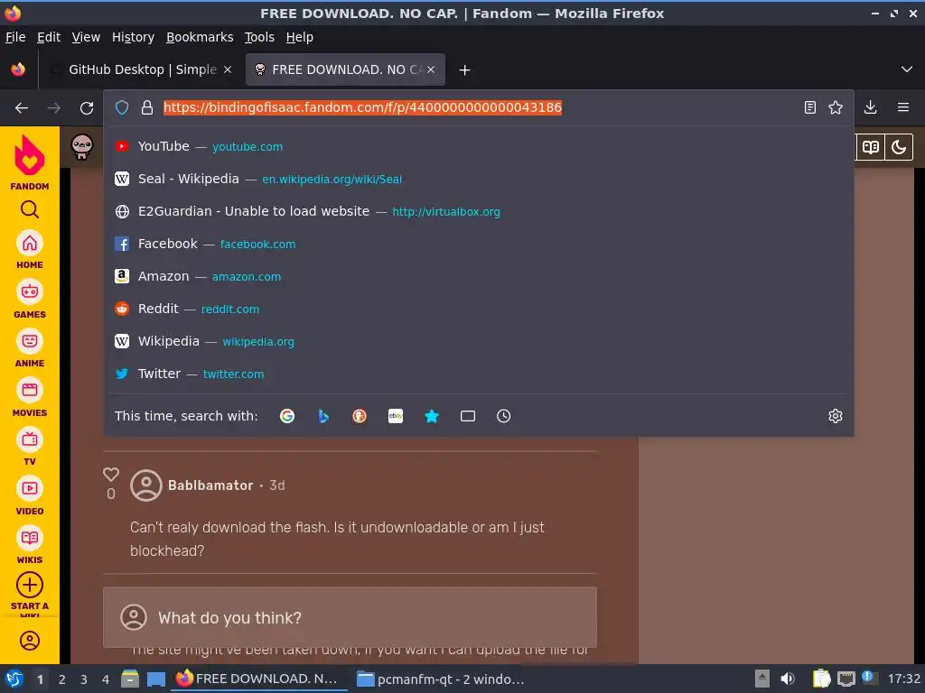Open the Edit menu
Image resolution: width=925 pixels, height=693 pixels.
(x=49, y=37)
